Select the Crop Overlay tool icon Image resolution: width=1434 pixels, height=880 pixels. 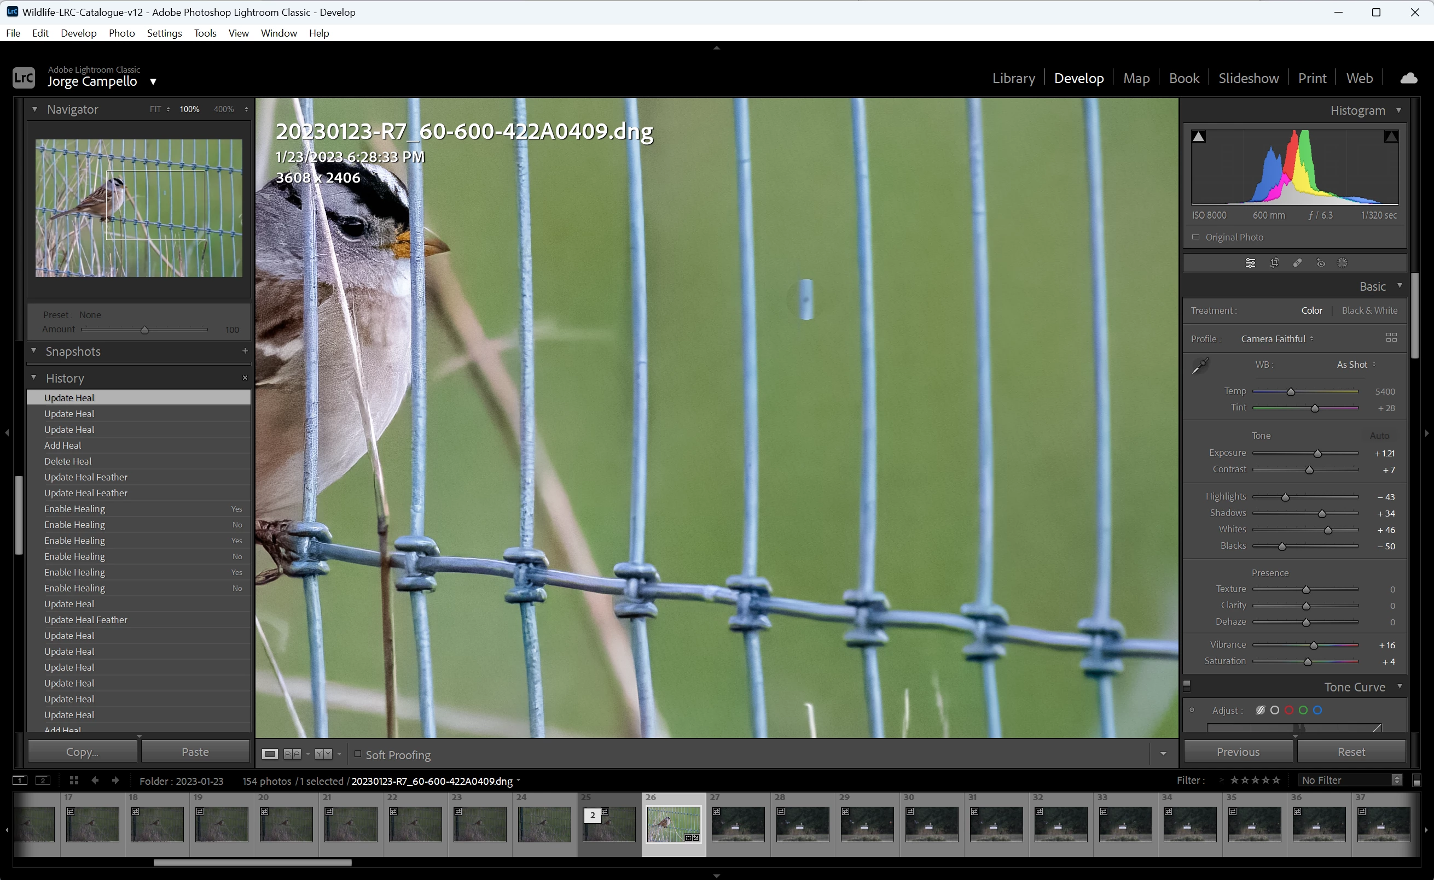click(x=1274, y=263)
